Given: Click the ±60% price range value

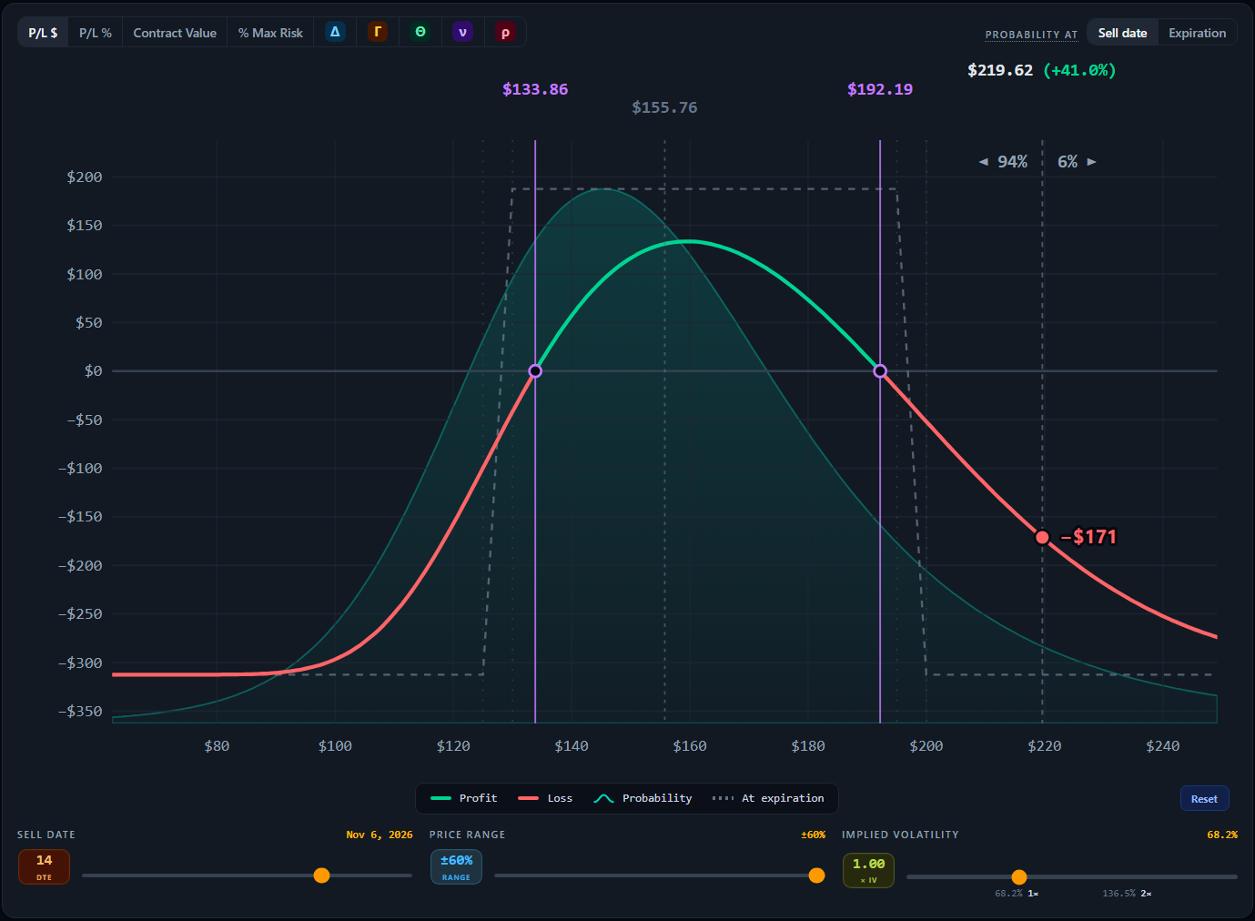Looking at the screenshot, I should (813, 835).
